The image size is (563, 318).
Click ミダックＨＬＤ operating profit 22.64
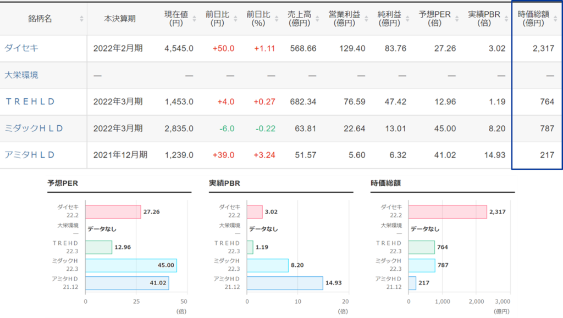(x=355, y=129)
